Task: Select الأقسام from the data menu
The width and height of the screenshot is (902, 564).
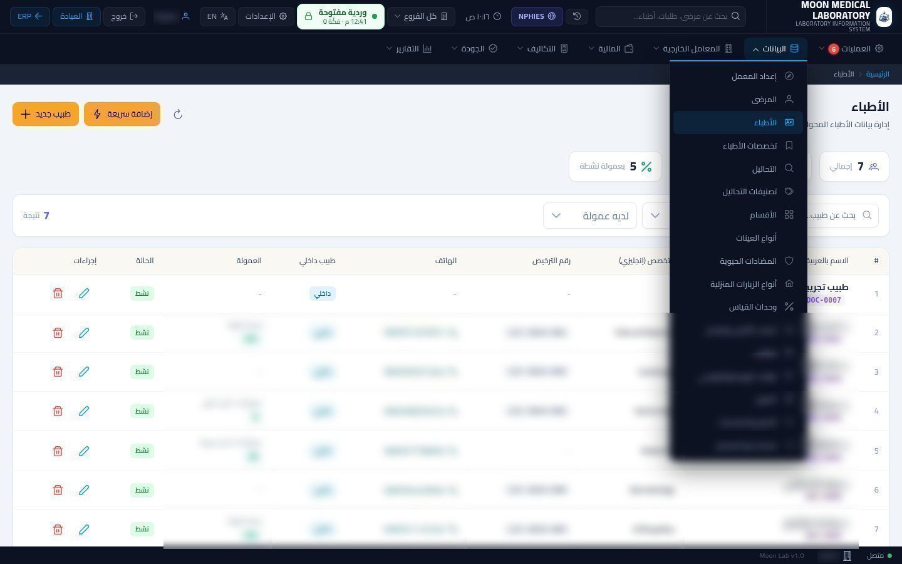Action: [738, 215]
